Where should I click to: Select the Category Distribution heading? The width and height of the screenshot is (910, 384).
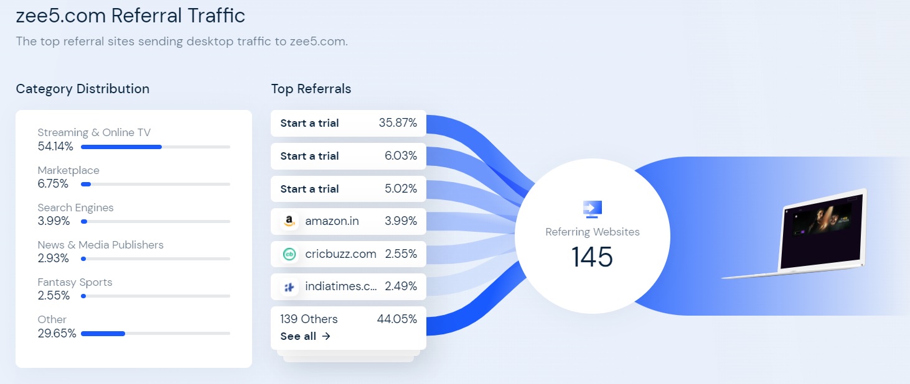(83, 89)
